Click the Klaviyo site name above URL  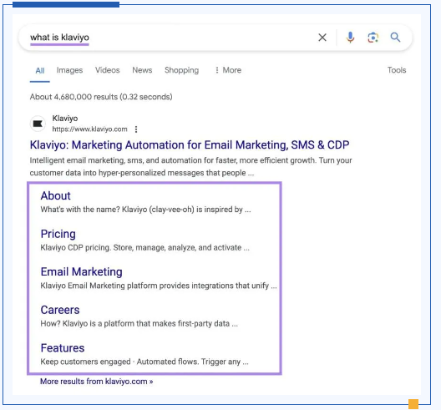tap(65, 119)
